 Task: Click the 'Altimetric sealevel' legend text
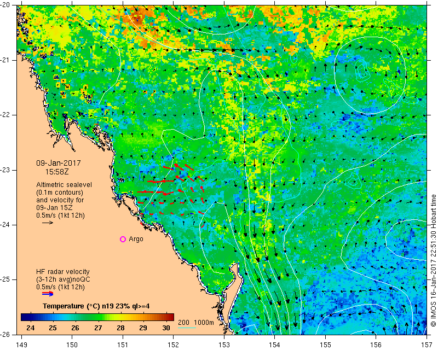pos(64,185)
